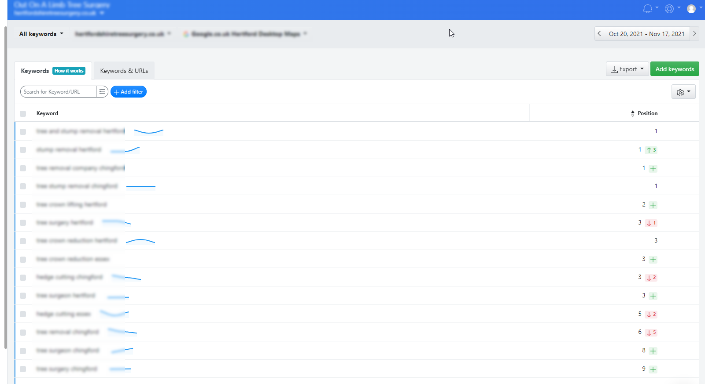The image size is (705, 384).
Task: Open the Oct 20 - Nov 17 date range
Action: pos(647,34)
